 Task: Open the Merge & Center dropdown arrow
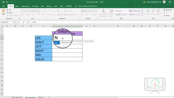coord(78,15)
